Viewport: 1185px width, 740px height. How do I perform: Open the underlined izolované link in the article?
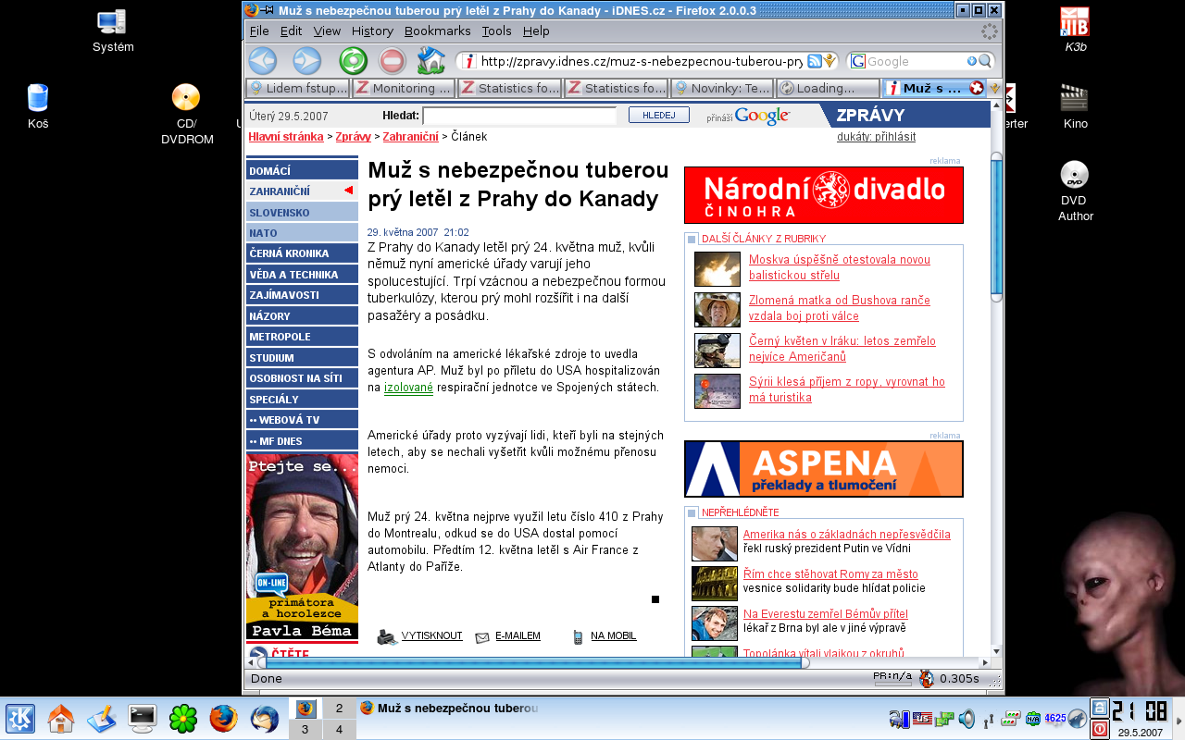[x=406, y=387]
